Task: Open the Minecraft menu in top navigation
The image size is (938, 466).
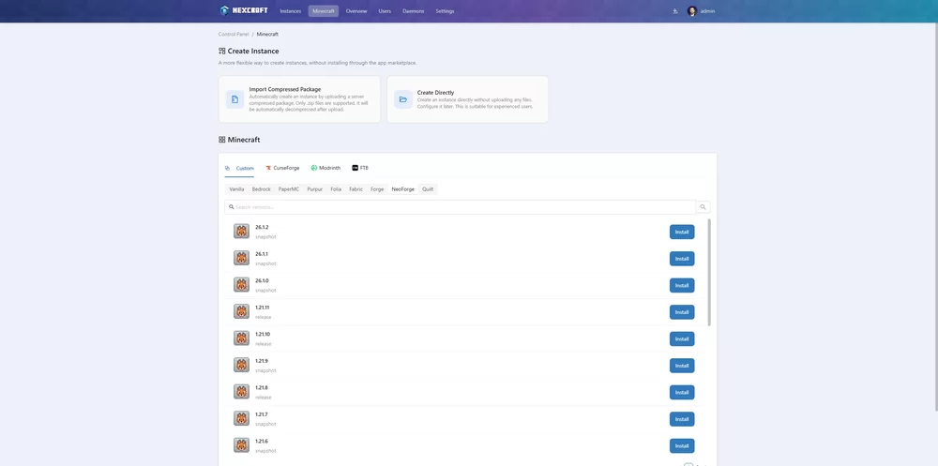Action: pos(324,10)
